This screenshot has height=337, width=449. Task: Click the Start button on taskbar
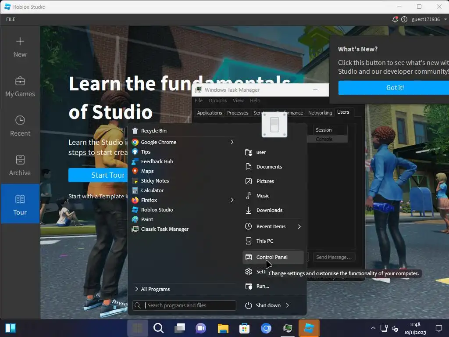click(x=138, y=328)
